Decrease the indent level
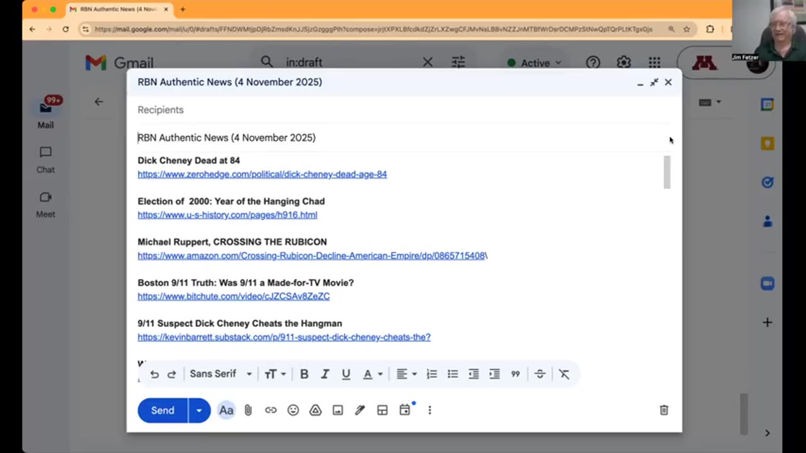Screen dimensions: 806x453 tap(474, 374)
